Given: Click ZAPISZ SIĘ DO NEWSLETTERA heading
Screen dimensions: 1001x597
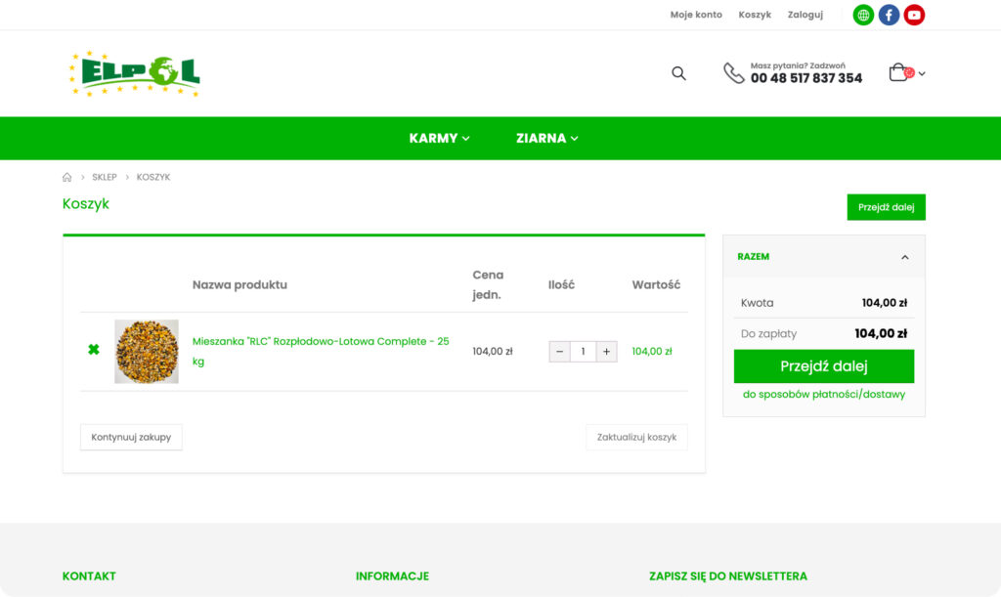Looking at the screenshot, I should (x=727, y=576).
